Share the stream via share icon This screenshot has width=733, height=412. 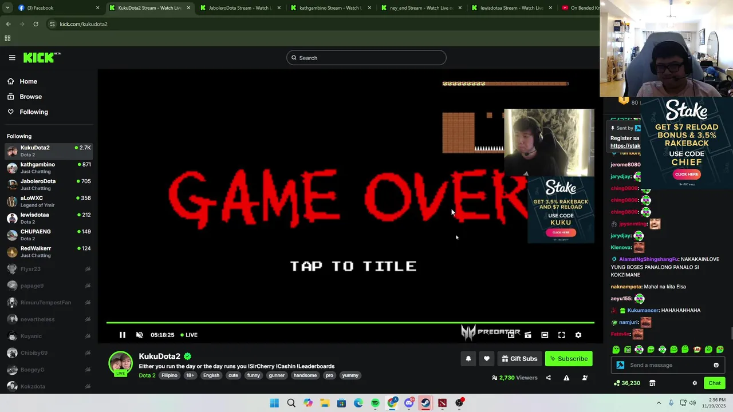(548, 378)
